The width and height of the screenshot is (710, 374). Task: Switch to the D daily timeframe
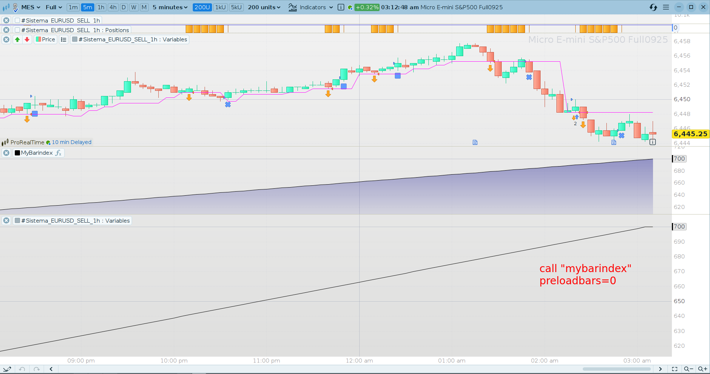point(124,7)
